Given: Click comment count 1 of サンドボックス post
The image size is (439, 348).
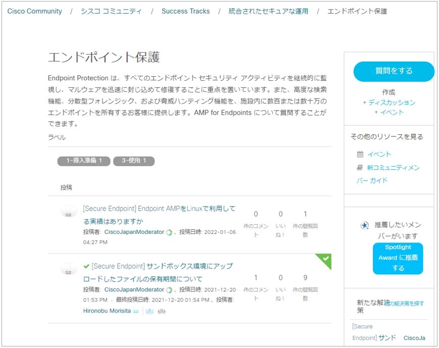Looking at the screenshot, I should pos(256,277).
